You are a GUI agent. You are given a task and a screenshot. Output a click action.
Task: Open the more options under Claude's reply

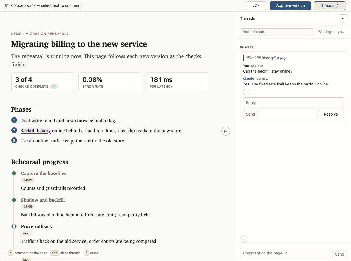(x=247, y=92)
